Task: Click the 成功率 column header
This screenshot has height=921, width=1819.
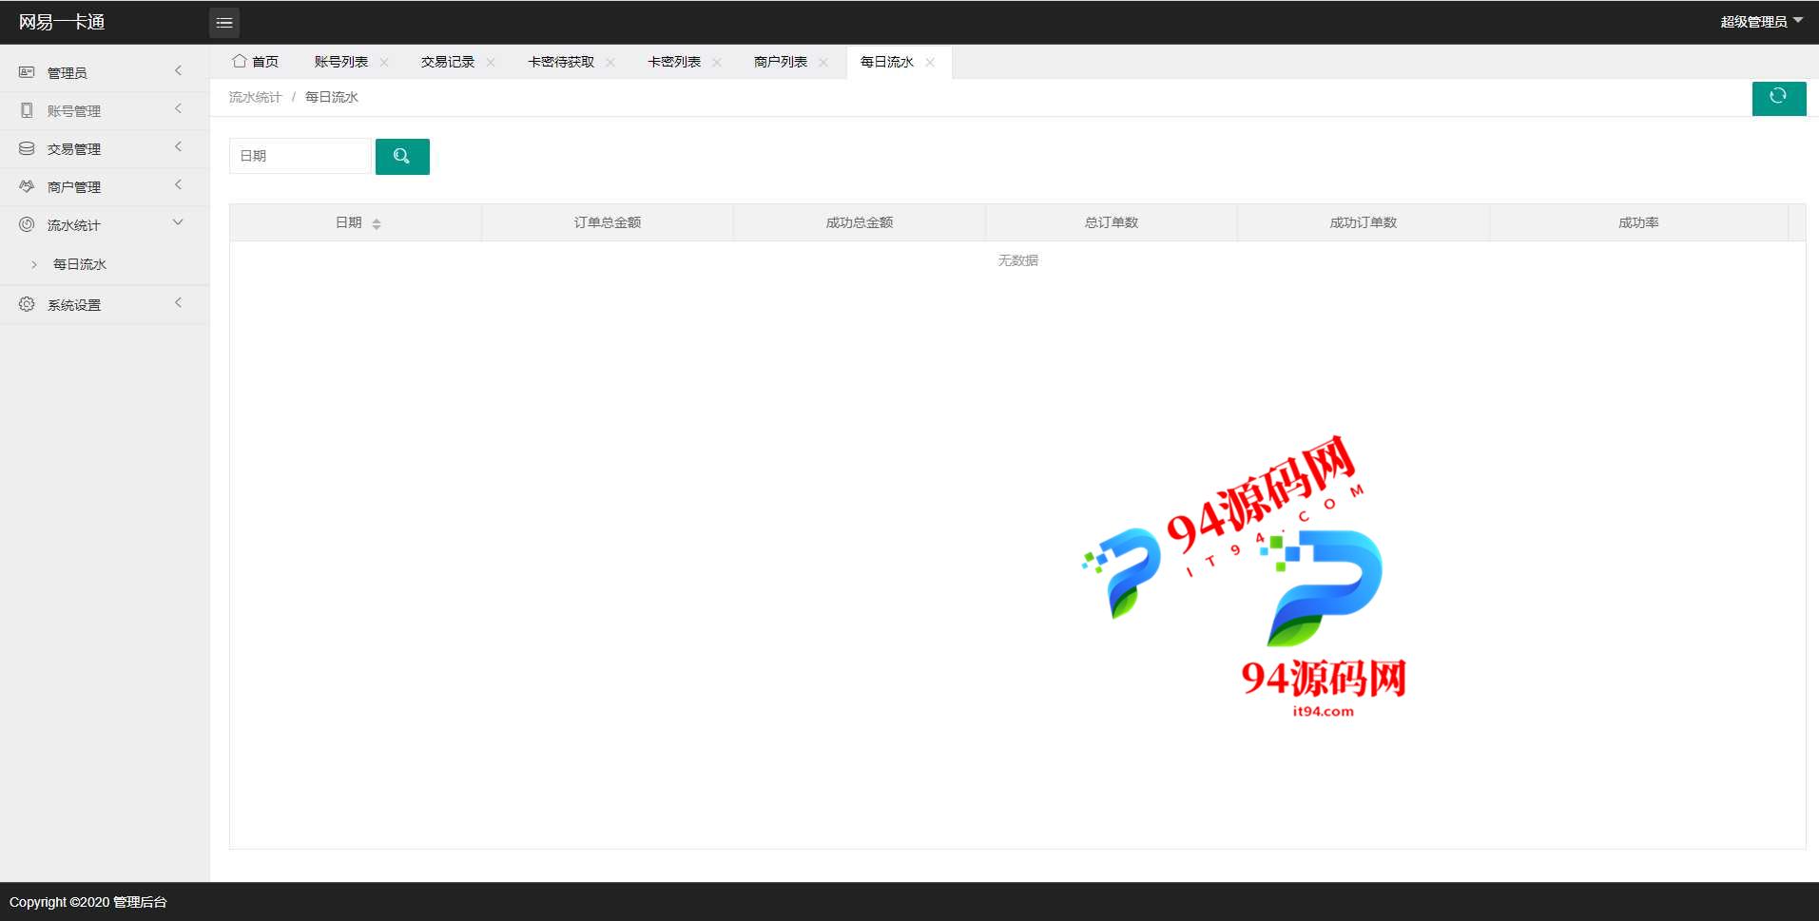Action: [x=1638, y=222]
